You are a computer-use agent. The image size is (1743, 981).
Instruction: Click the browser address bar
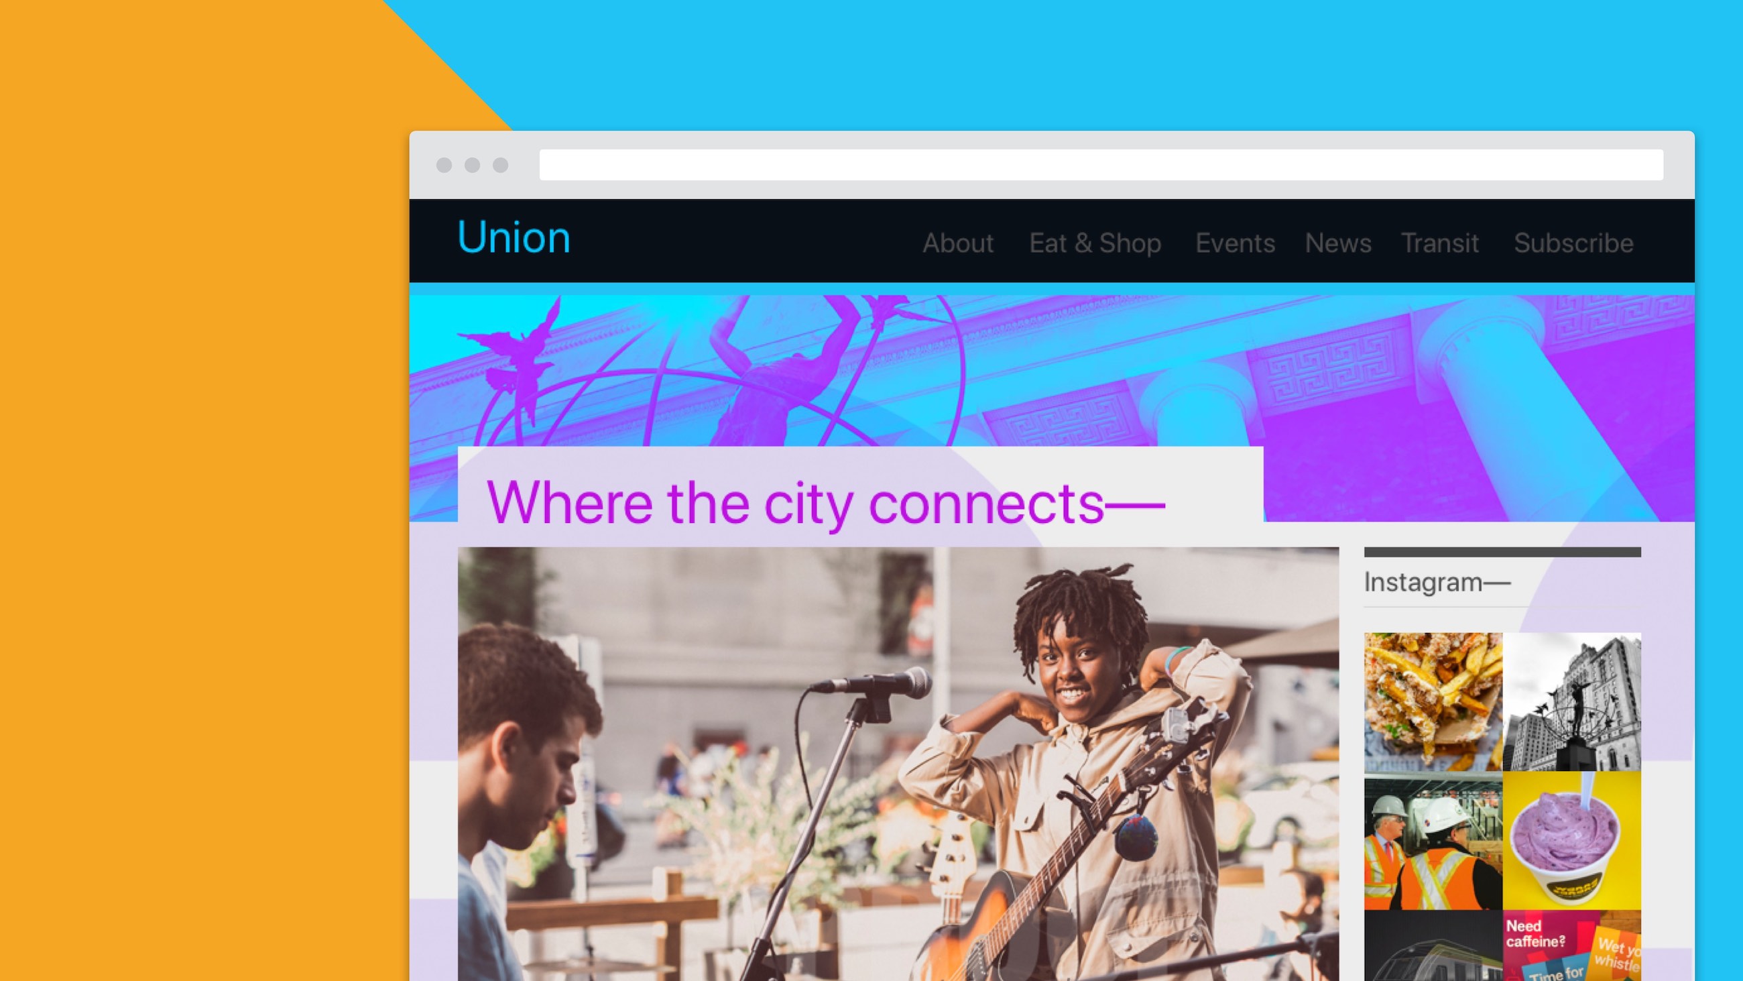coord(1101,165)
